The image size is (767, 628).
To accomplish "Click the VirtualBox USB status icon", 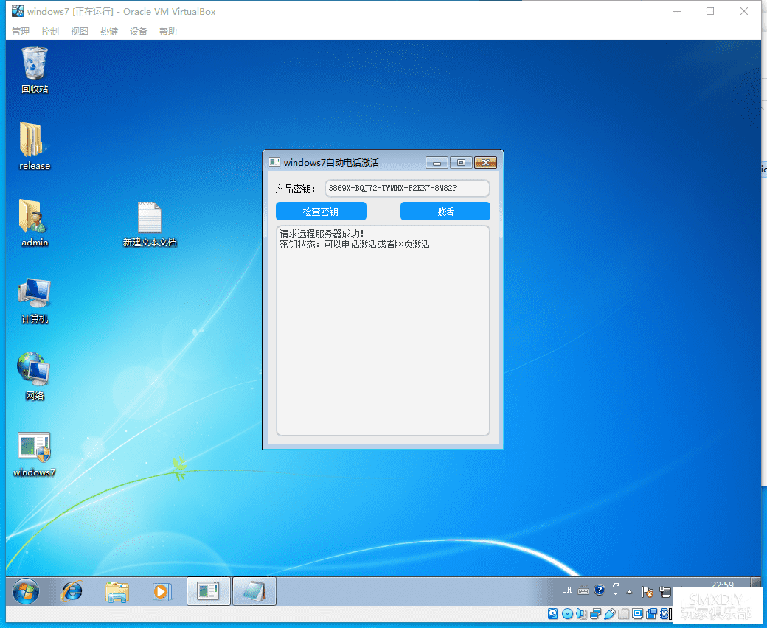I will 609,614.
